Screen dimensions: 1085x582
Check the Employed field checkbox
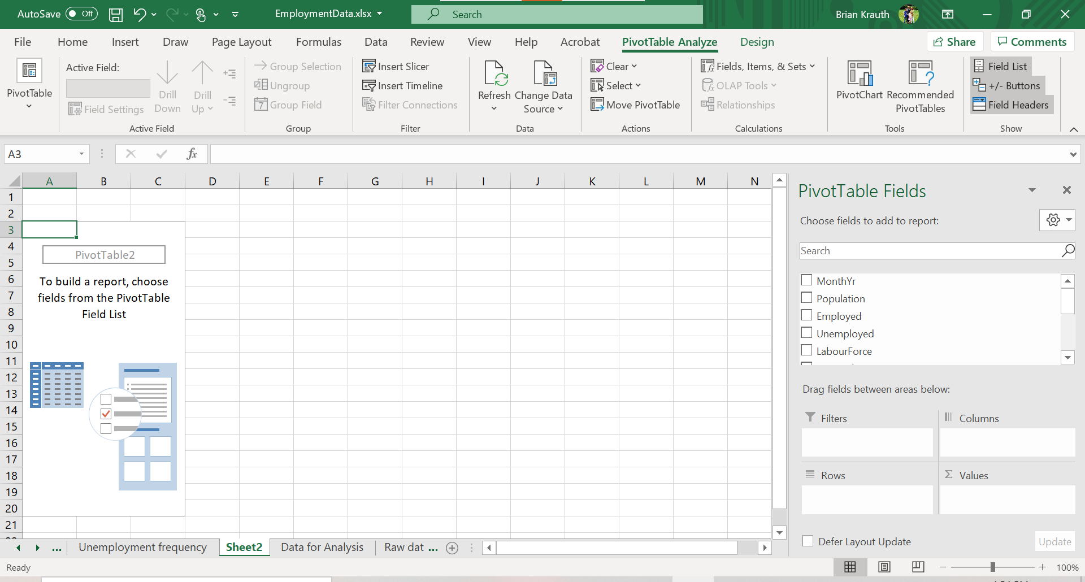(x=806, y=315)
